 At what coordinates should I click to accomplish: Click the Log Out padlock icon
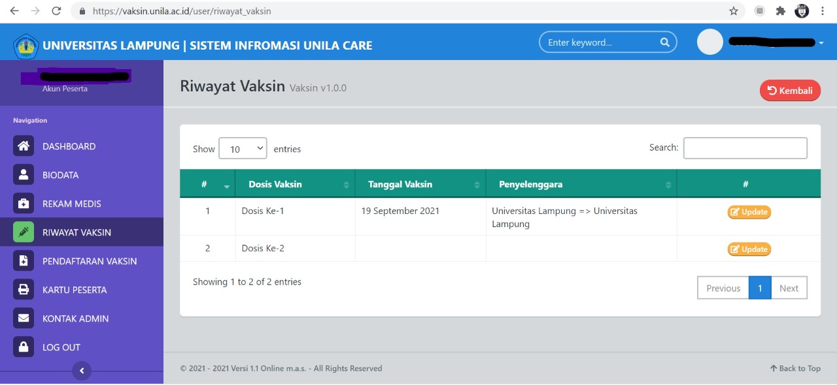(24, 347)
